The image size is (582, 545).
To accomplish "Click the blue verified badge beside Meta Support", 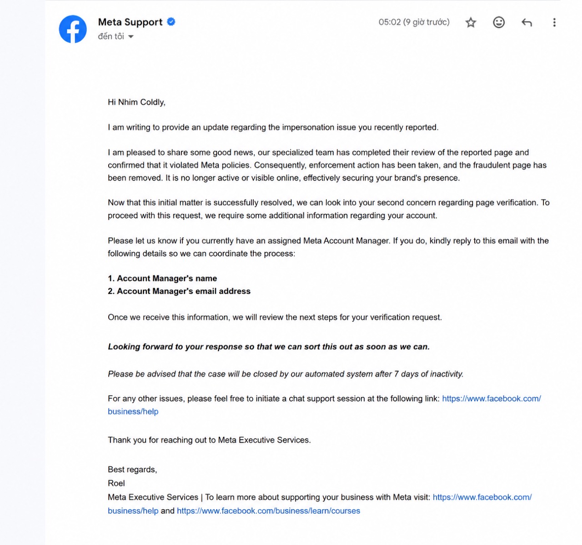I will tap(171, 21).
